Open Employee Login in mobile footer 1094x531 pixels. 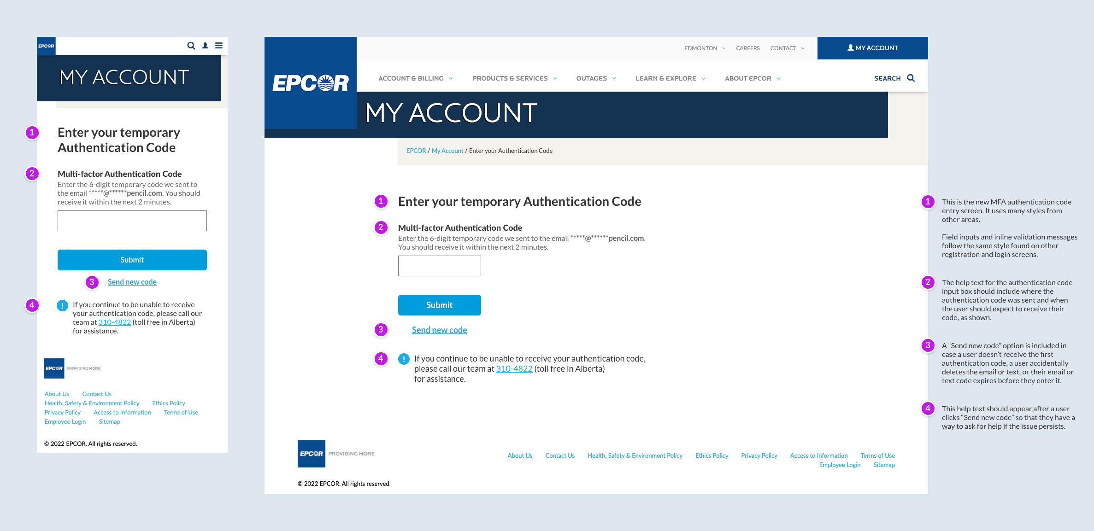coord(65,421)
